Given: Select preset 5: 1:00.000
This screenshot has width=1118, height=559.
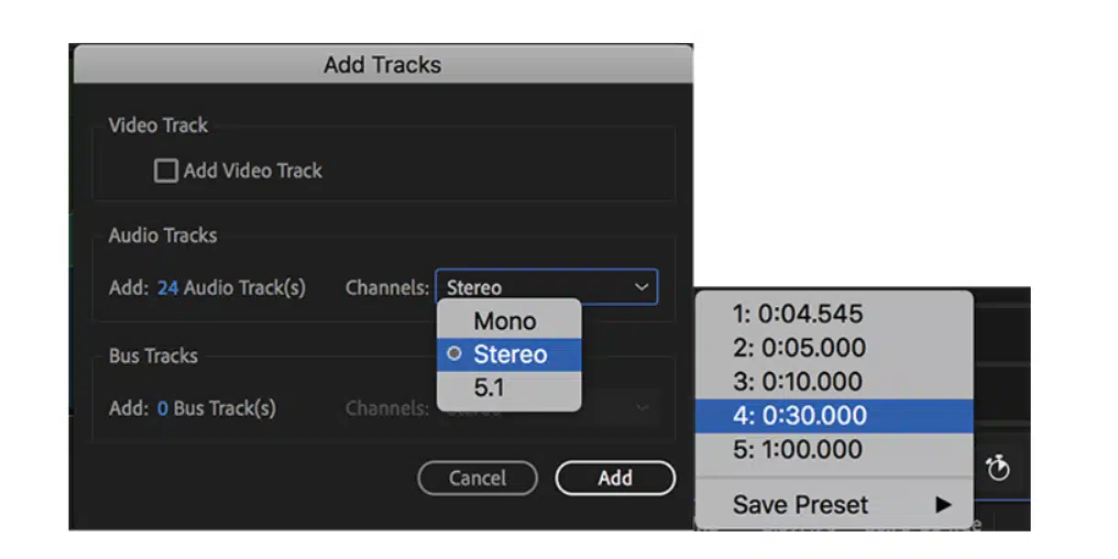Looking at the screenshot, I should click(798, 450).
